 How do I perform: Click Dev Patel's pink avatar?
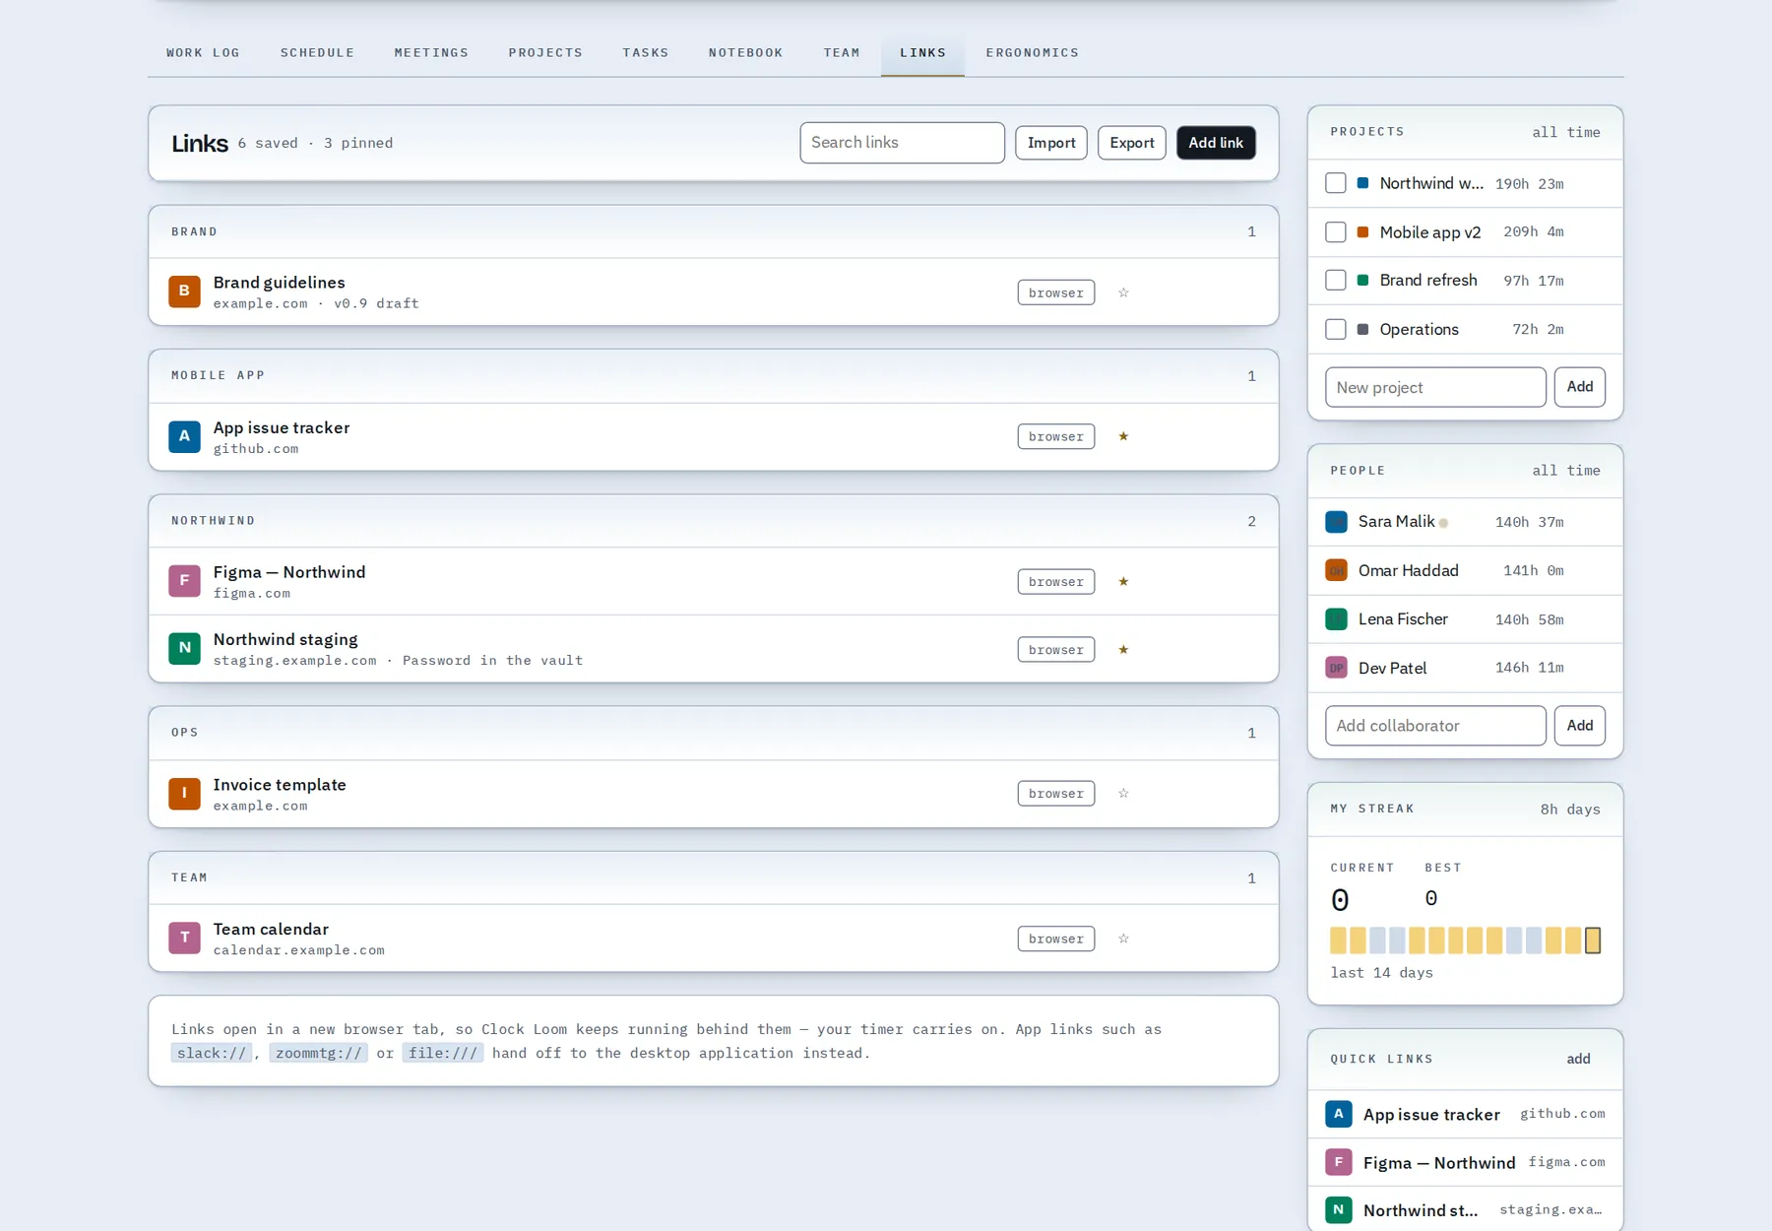[1336, 668]
